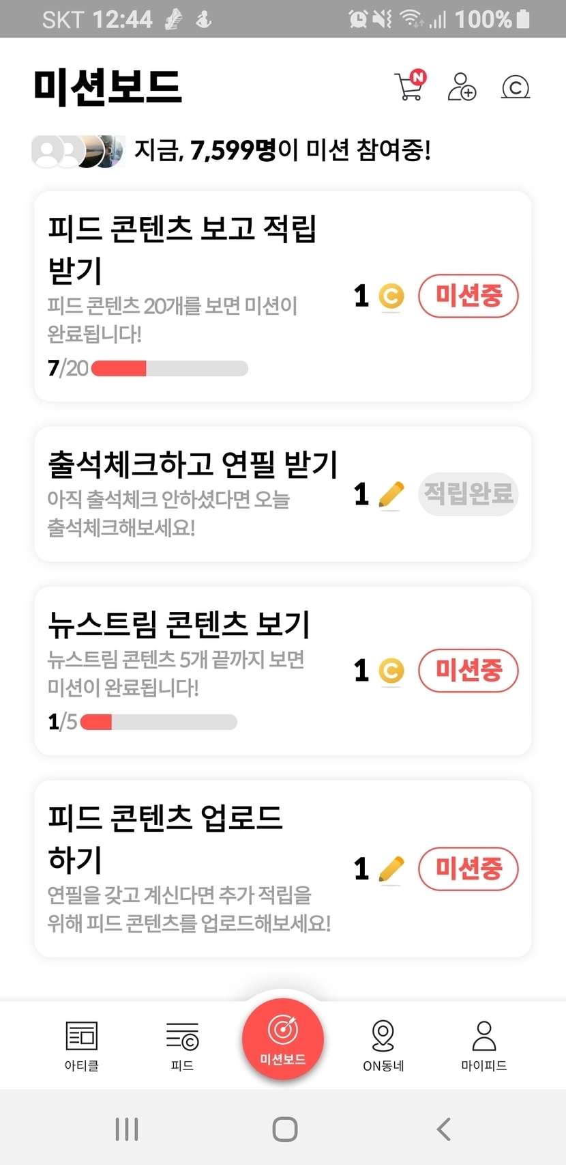
Task: Tap the pencil reward on 피드 콘텐츠 업로드 하기
Action: [391, 869]
